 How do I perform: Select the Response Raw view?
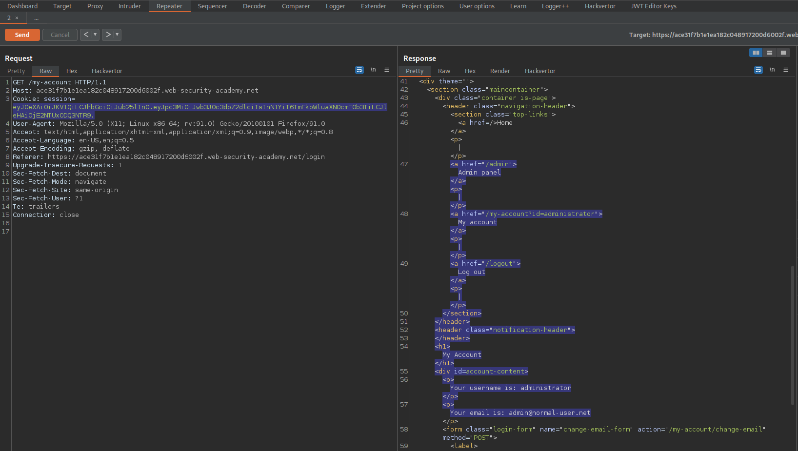pyautogui.click(x=444, y=71)
